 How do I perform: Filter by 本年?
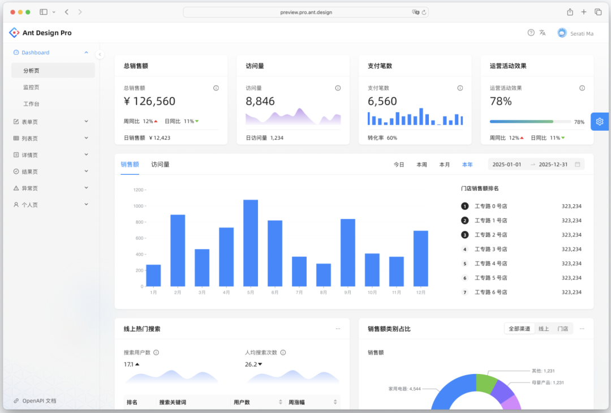coord(467,165)
